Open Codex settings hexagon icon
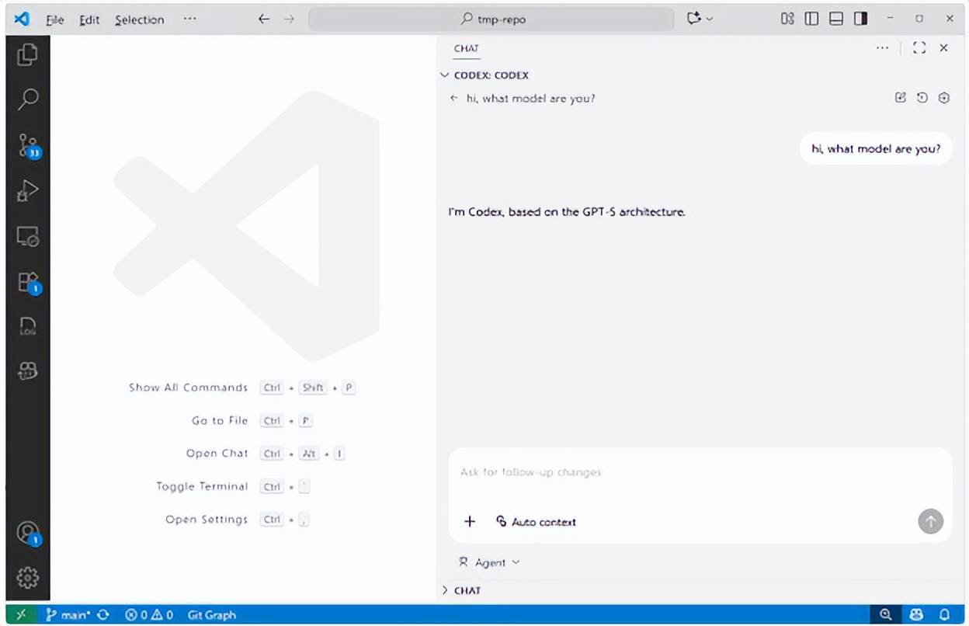This screenshot has width=969, height=626. [x=943, y=98]
